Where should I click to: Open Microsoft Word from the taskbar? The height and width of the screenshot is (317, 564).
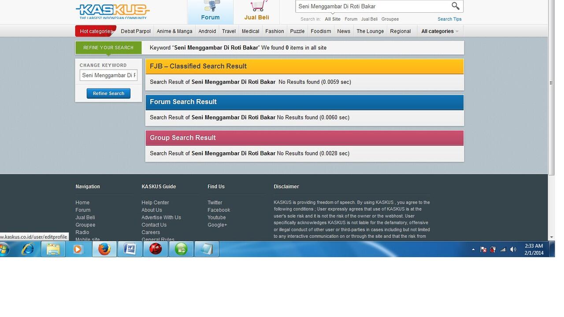pyautogui.click(x=130, y=249)
